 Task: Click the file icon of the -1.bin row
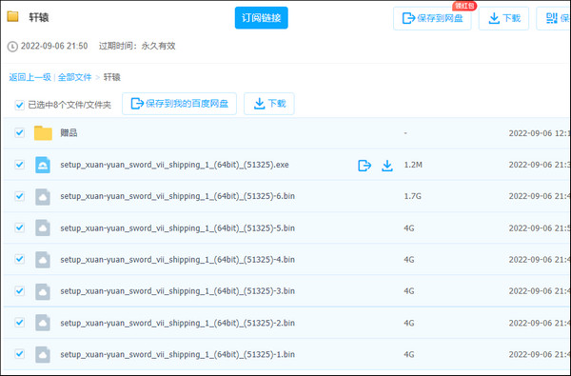pyautogui.click(x=43, y=354)
